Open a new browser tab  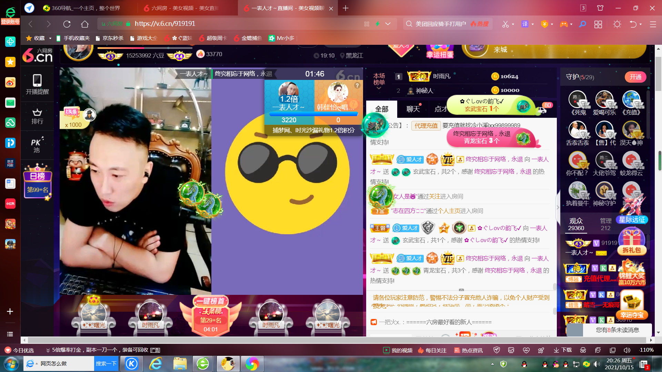coord(345,8)
